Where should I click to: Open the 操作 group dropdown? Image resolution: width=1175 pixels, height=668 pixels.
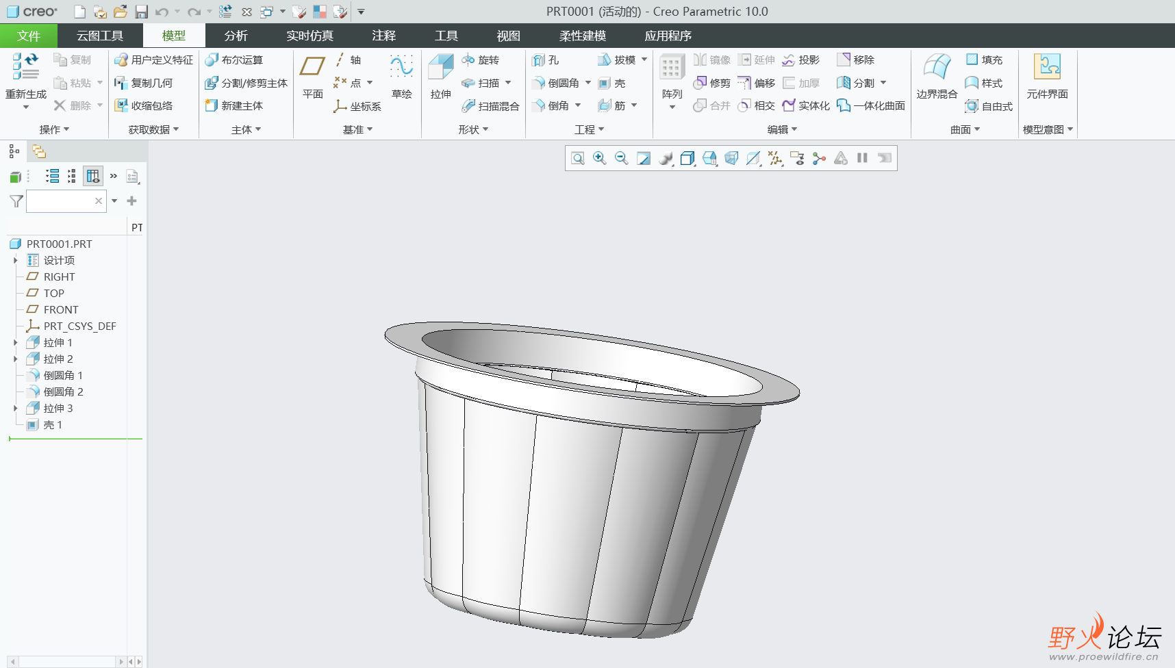[54, 129]
